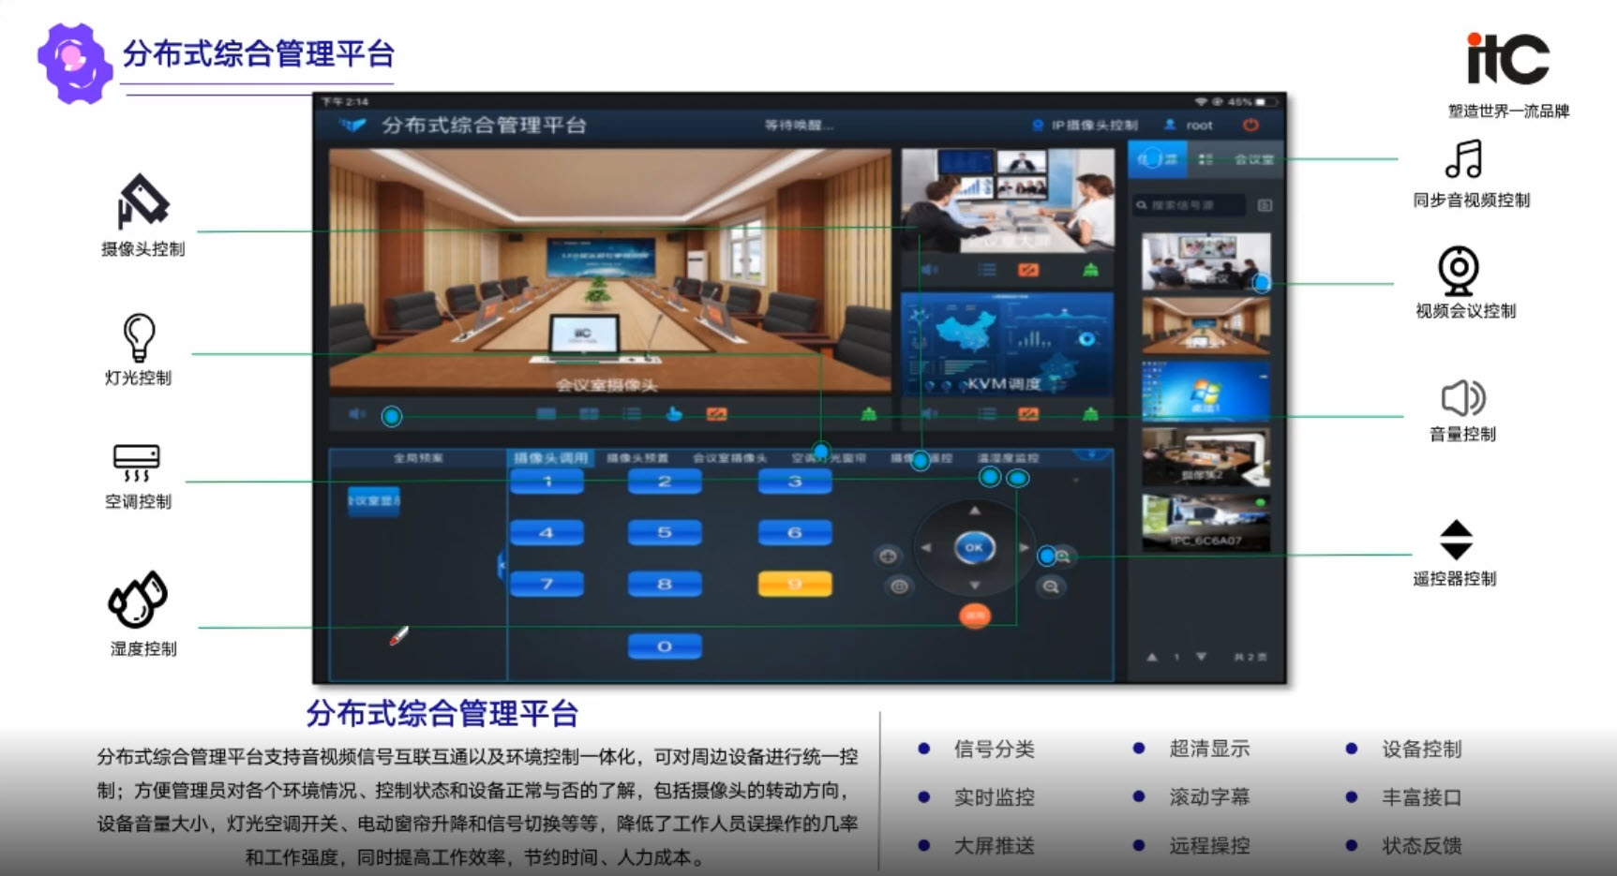Open the 温湿度监控 tab
1617x876 pixels.
[1008, 458]
